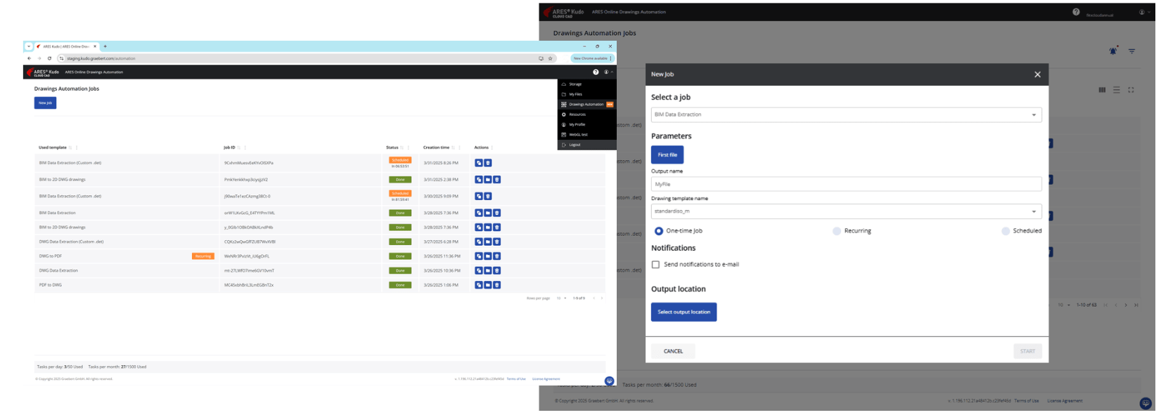The image size is (1161, 415).
Task: Delete the scheduled job 9CxhmMuesvEeKYvOISXPa
Action: (488, 163)
